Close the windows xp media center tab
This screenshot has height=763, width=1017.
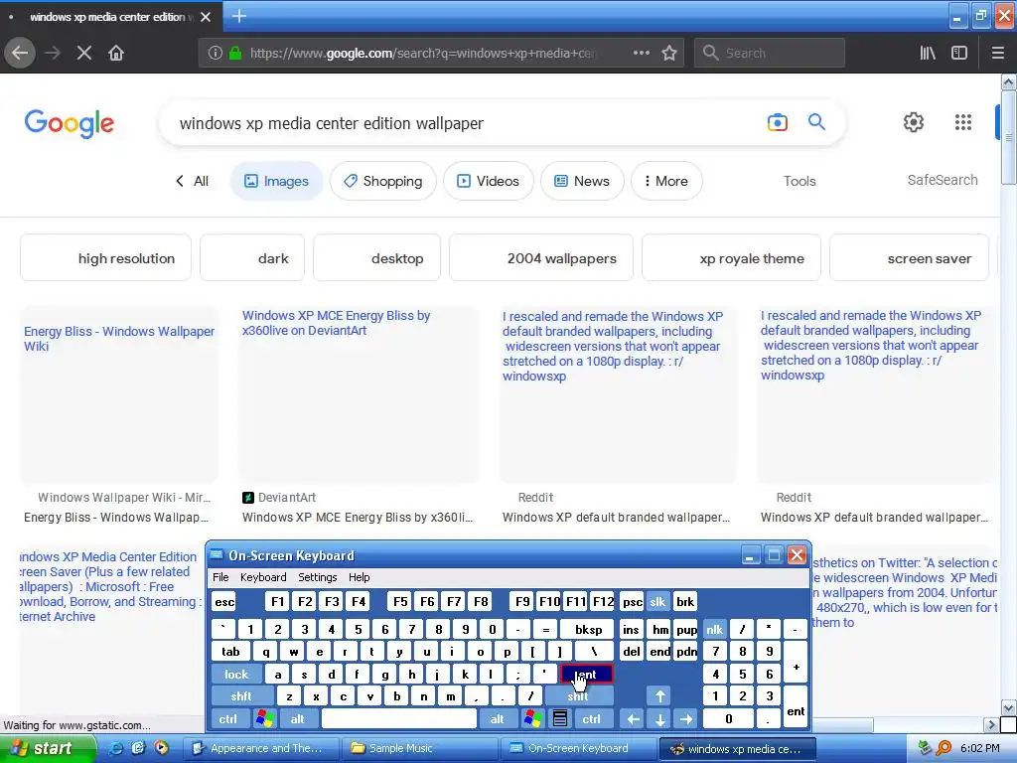click(x=206, y=17)
